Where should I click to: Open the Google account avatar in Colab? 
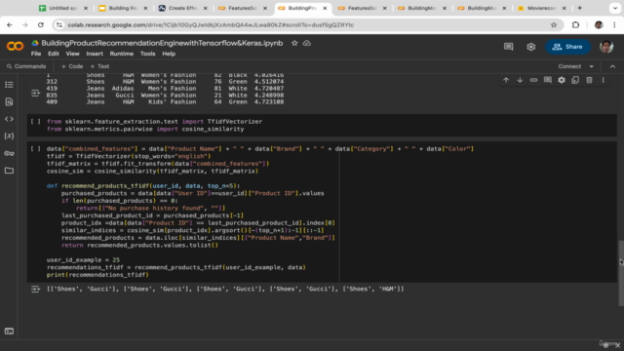[606, 47]
